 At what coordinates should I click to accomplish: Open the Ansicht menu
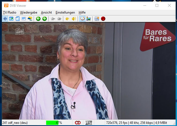click(x=46, y=12)
